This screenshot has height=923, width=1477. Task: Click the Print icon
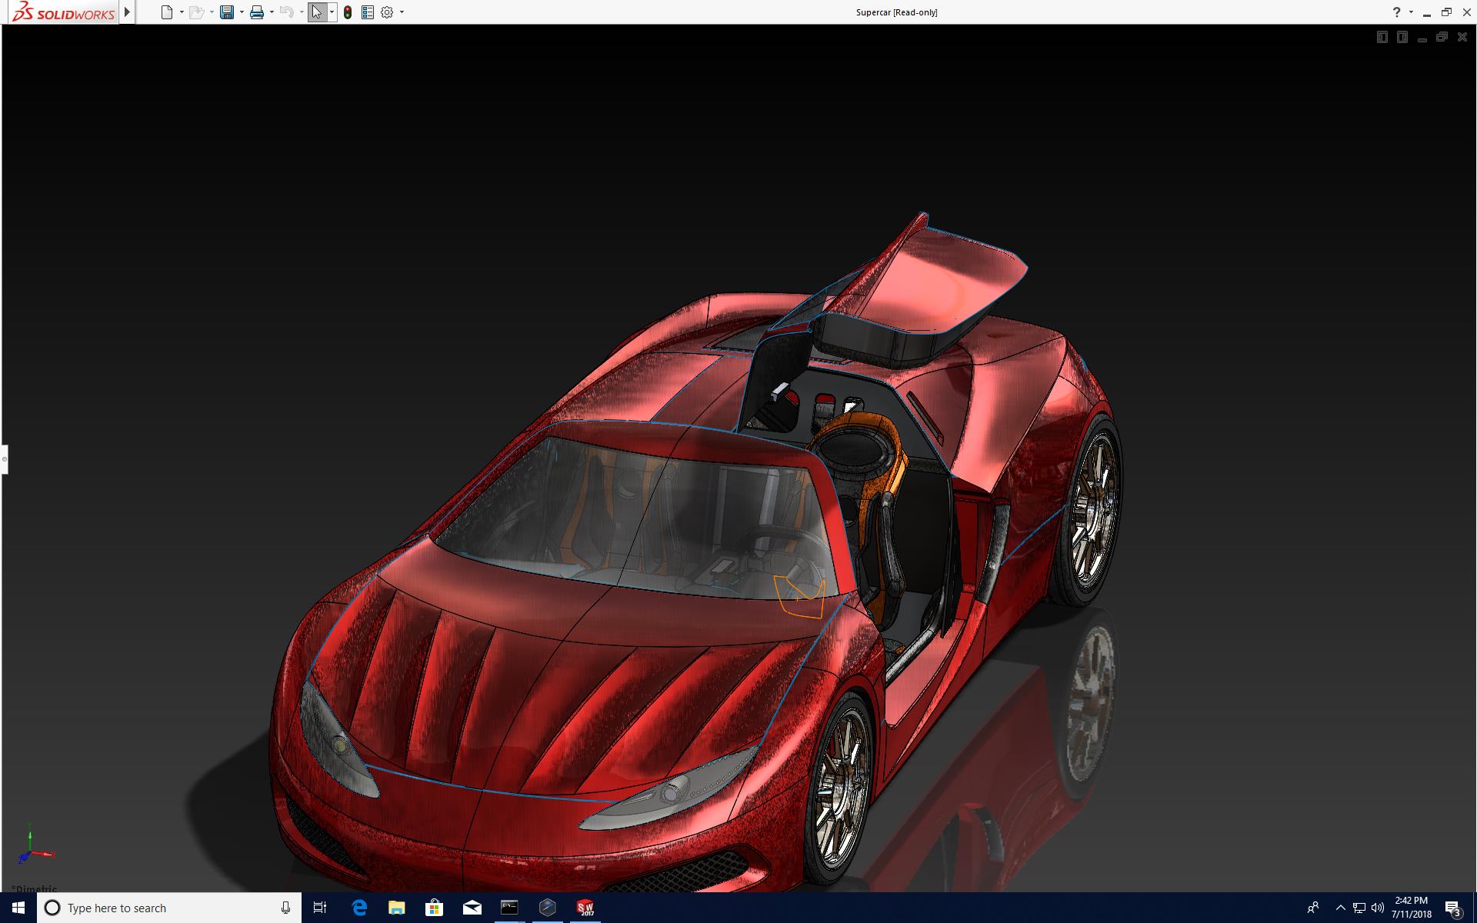point(256,12)
